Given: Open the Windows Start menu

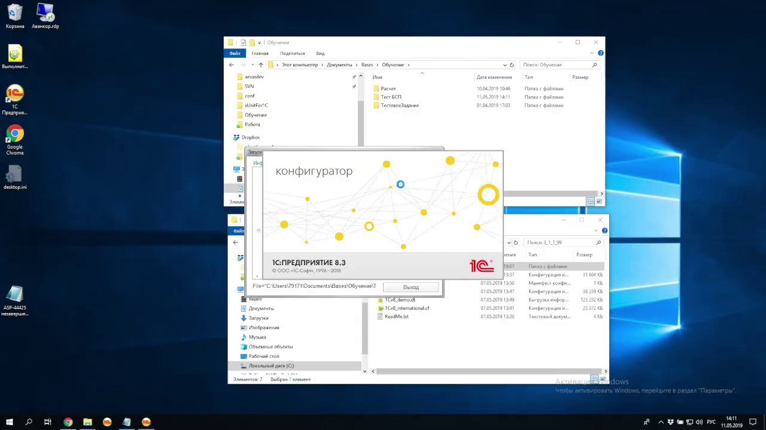Looking at the screenshot, I should pyautogui.click(x=10, y=422).
